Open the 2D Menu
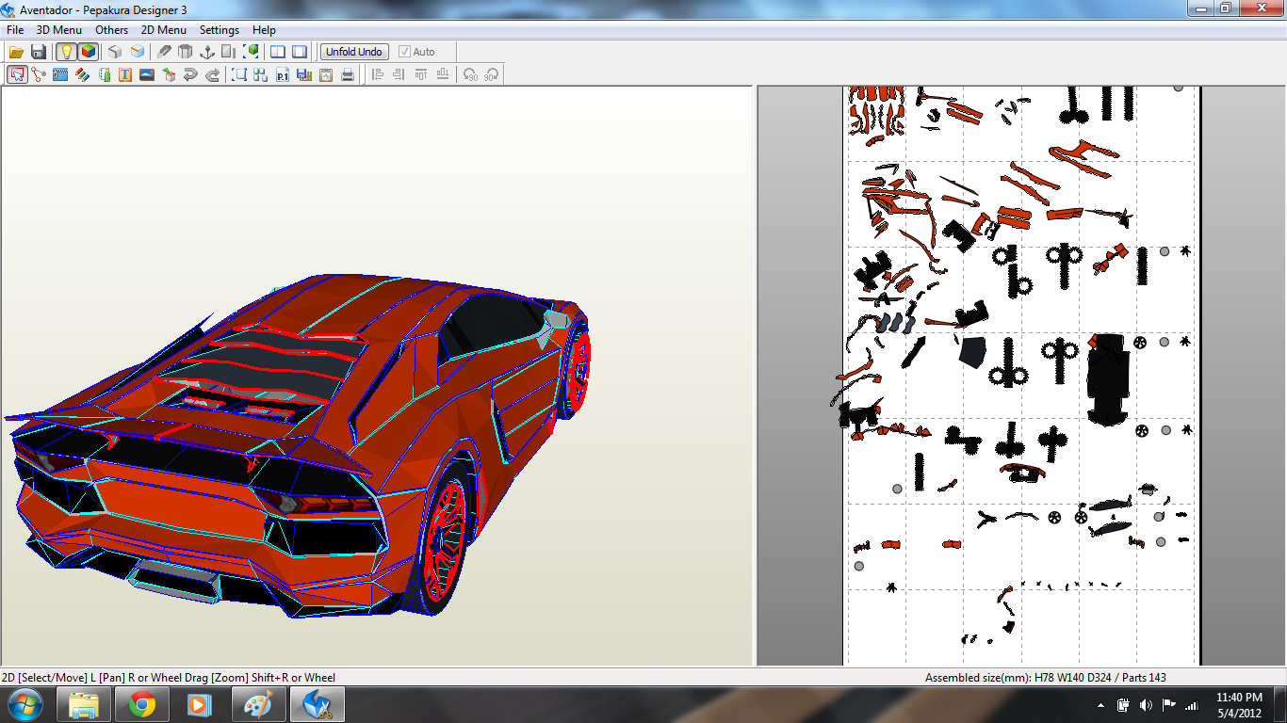 164,30
